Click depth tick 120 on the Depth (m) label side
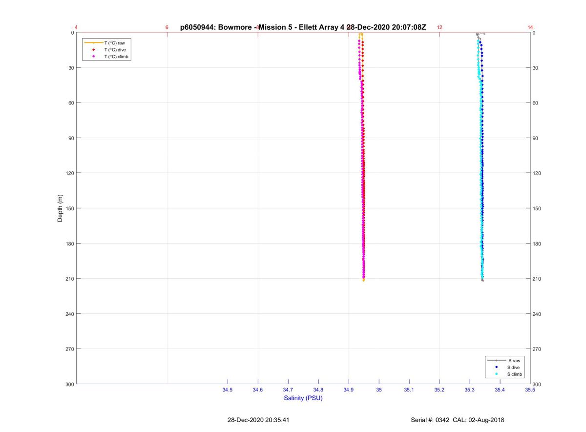Screen dimensions: 586x432 click(70, 173)
